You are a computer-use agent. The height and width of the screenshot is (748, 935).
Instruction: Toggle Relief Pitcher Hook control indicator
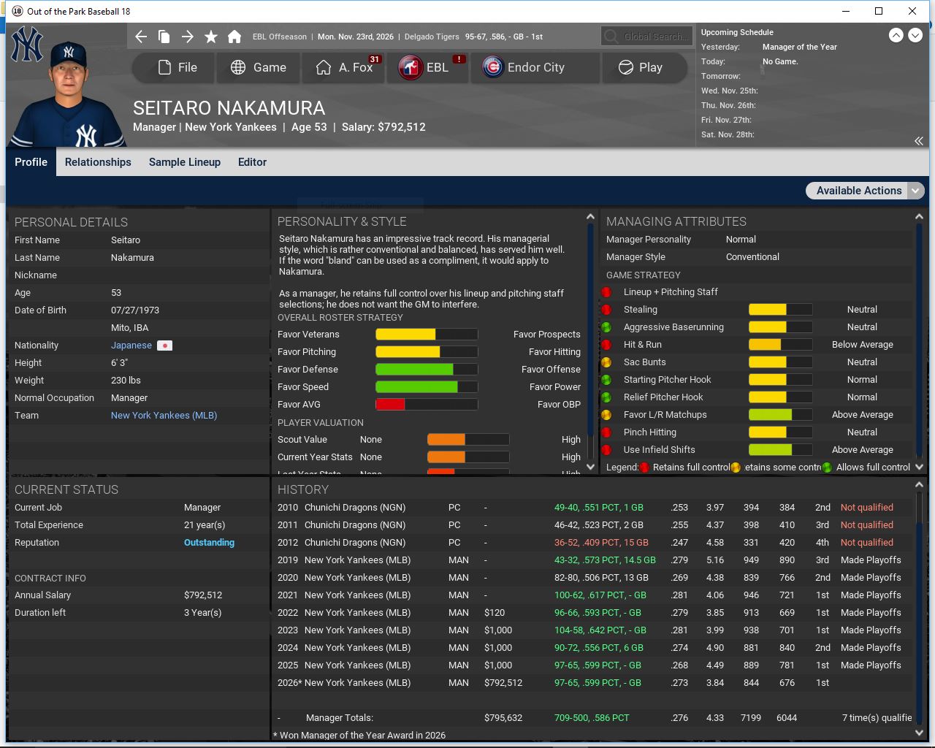click(x=606, y=397)
